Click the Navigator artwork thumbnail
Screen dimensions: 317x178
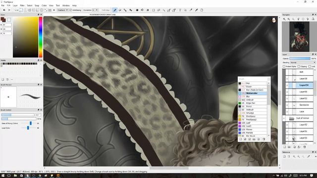(x=299, y=37)
